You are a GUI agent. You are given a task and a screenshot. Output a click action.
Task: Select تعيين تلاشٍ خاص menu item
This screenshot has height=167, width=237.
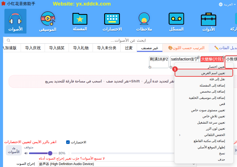click(204, 116)
